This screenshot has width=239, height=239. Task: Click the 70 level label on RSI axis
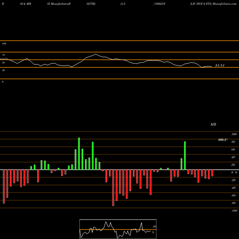(x=3, y=55)
